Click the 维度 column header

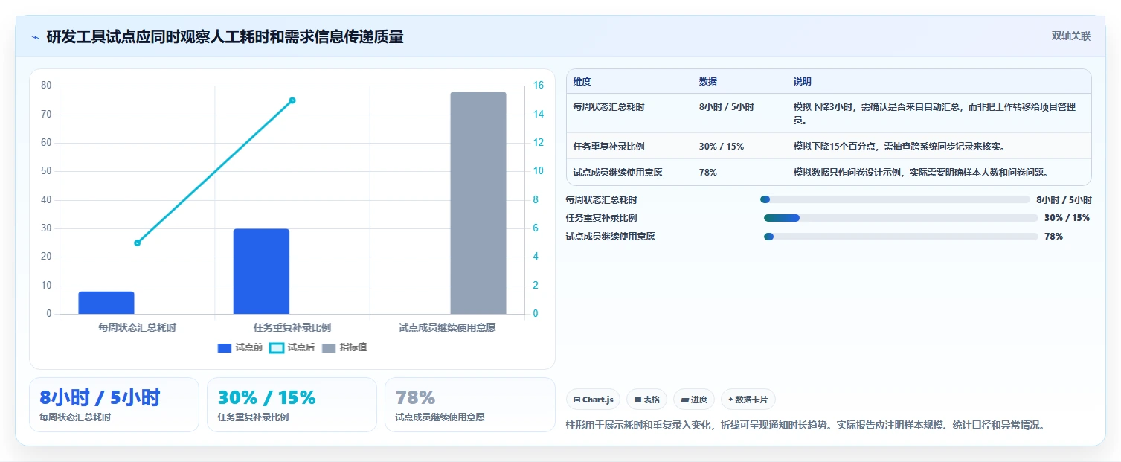coord(582,82)
